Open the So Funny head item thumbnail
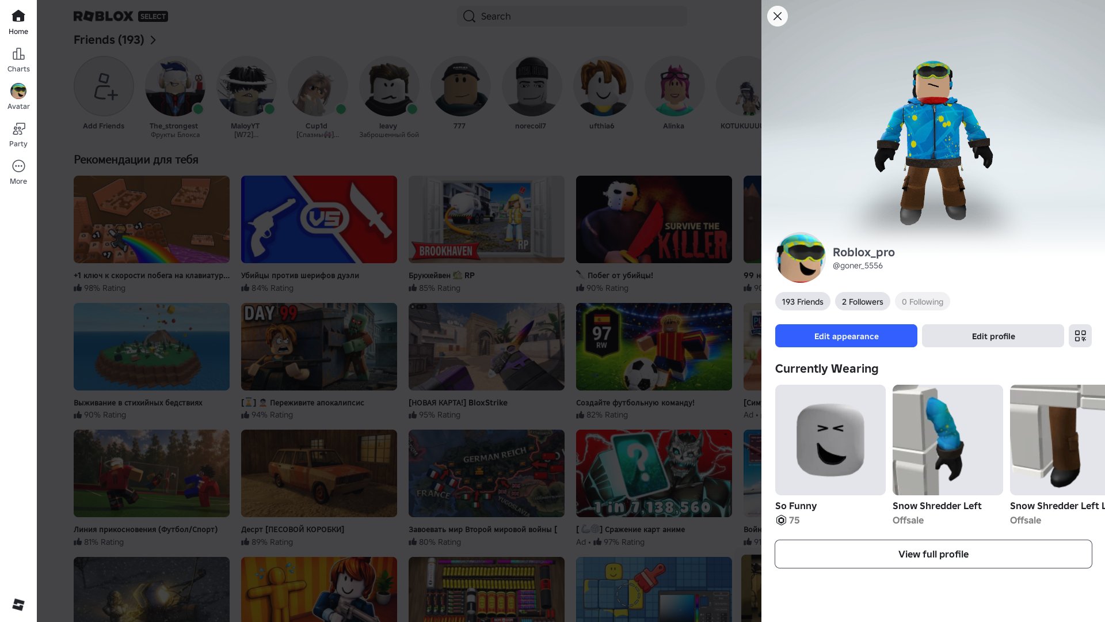1105x622 pixels. [830, 440]
